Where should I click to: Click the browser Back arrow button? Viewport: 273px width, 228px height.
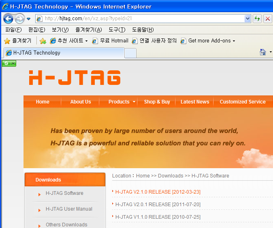click(x=8, y=19)
